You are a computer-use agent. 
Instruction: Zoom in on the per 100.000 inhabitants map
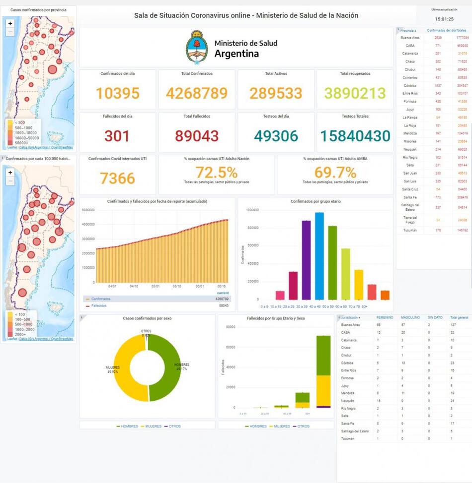point(10,173)
